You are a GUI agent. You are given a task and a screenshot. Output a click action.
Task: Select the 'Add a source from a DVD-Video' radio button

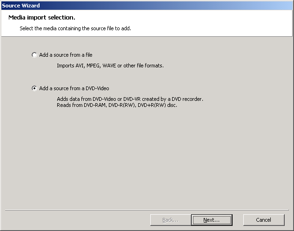(34, 88)
